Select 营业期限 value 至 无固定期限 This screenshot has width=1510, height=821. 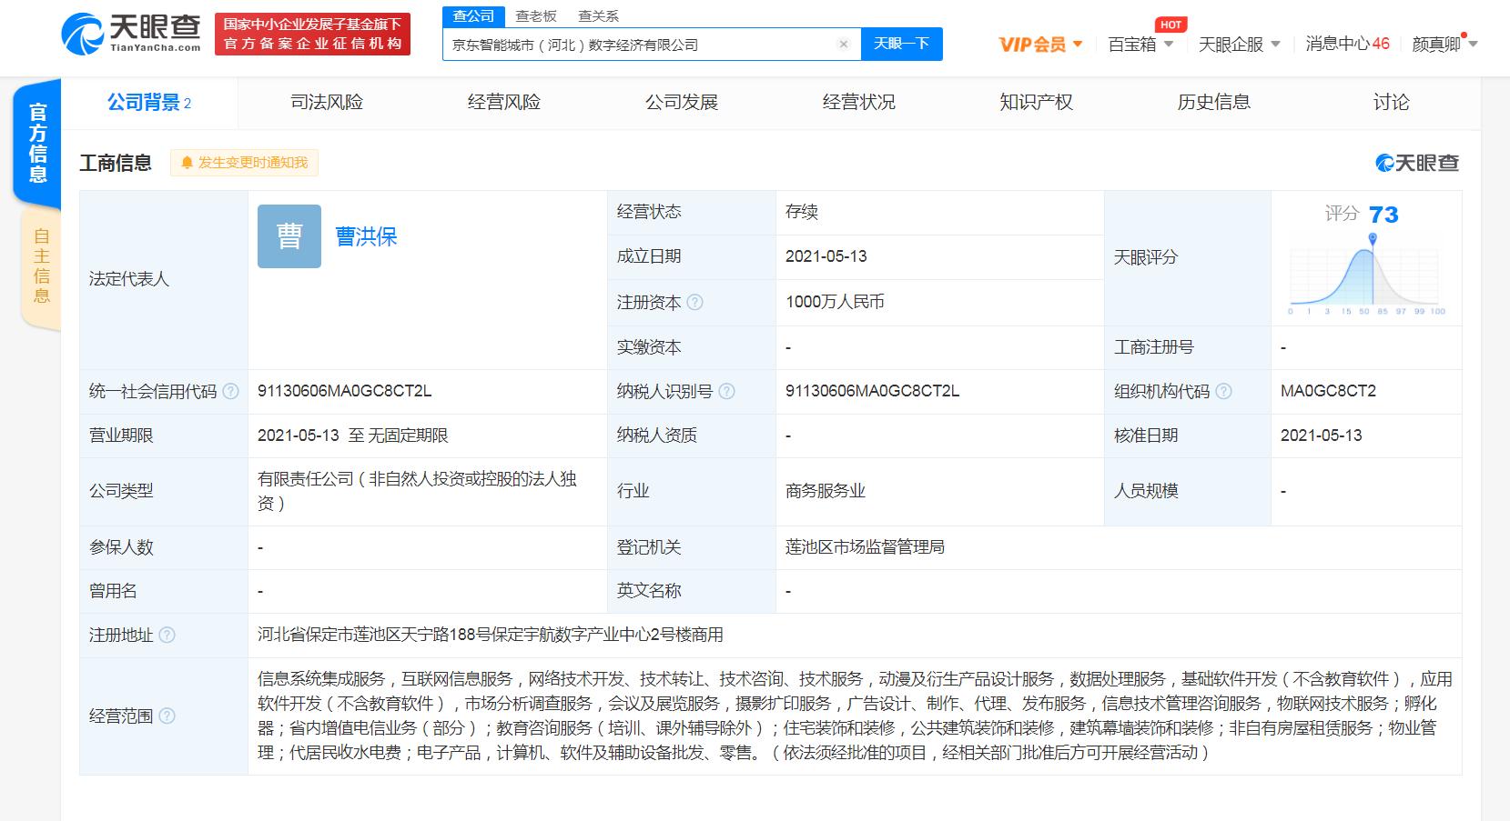click(353, 436)
